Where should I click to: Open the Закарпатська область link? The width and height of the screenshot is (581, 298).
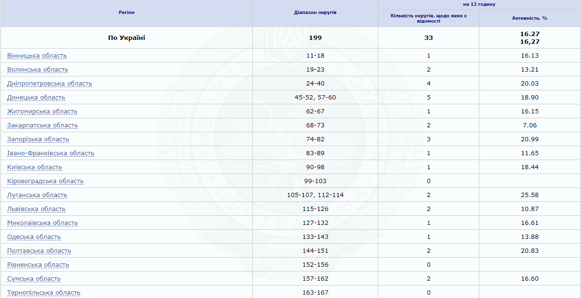42,125
